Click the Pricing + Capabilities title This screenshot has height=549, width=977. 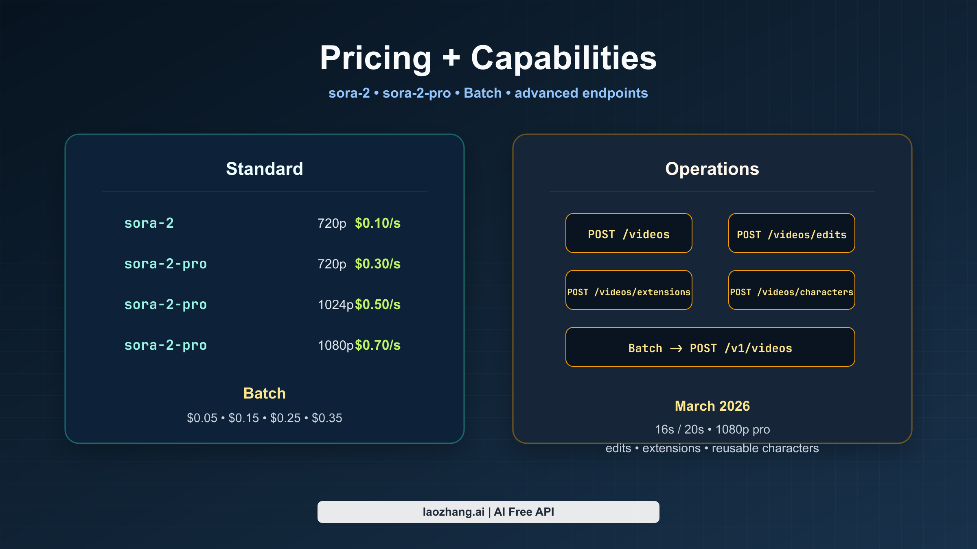(488, 58)
